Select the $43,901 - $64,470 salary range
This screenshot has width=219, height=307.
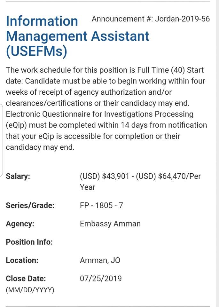point(140,176)
